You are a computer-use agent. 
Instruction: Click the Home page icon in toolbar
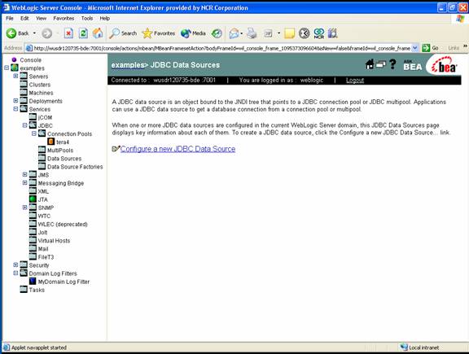pyautogui.click(x=98, y=33)
